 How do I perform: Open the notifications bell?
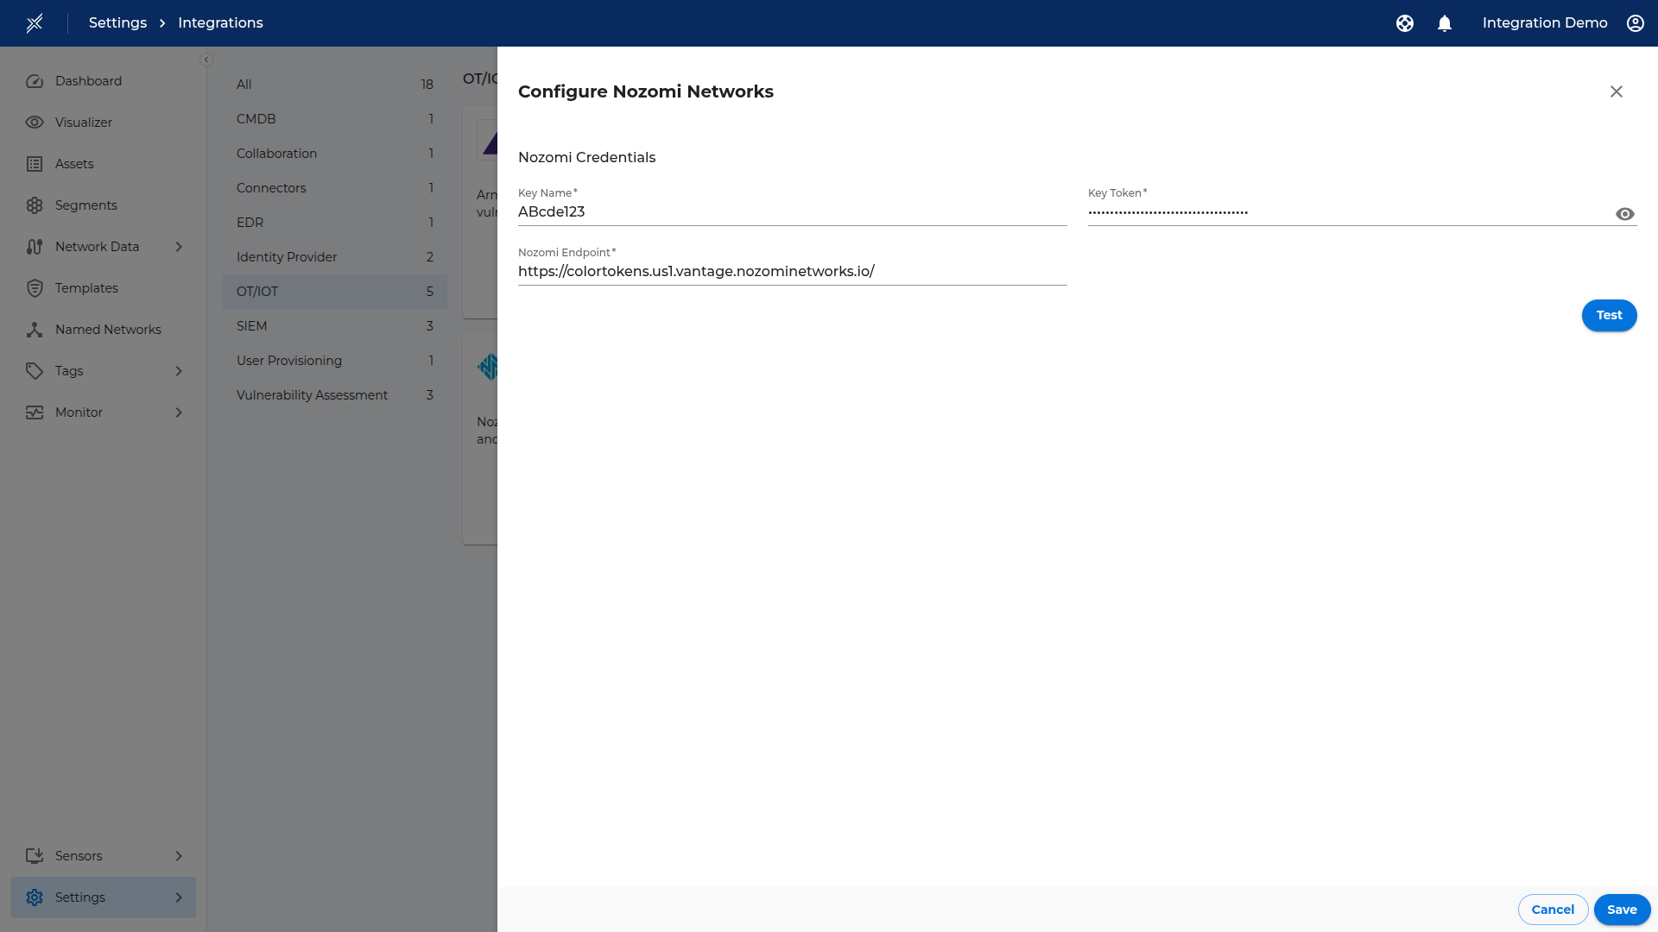point(1445,23)
